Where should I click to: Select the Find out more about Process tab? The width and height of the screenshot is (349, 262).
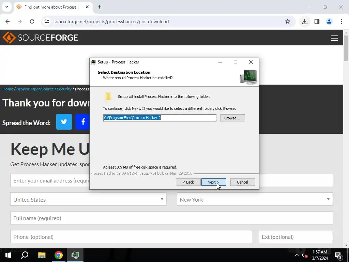pyautogui.click(x=52, y=7)
